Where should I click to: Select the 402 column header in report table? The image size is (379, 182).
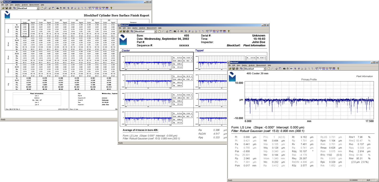pos(77,20)
